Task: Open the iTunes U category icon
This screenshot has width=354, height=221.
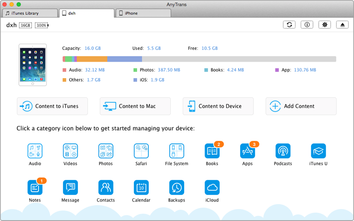Action: click(x=318, y=151)
